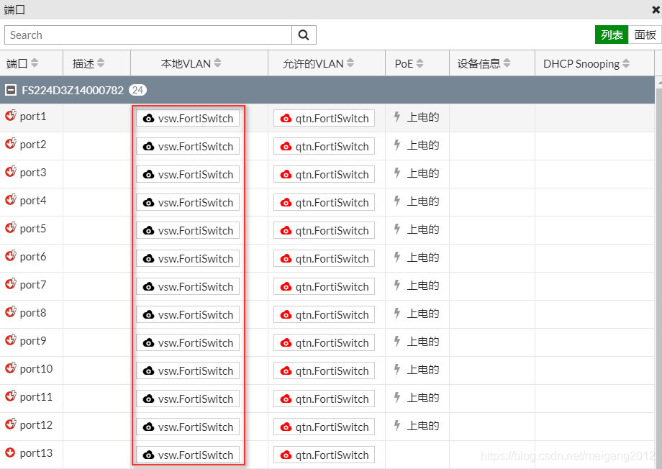662x469 pixels.
Task: Click the red qtn.FortiSwitch cloud icon for port6
Action: [286, 259]
